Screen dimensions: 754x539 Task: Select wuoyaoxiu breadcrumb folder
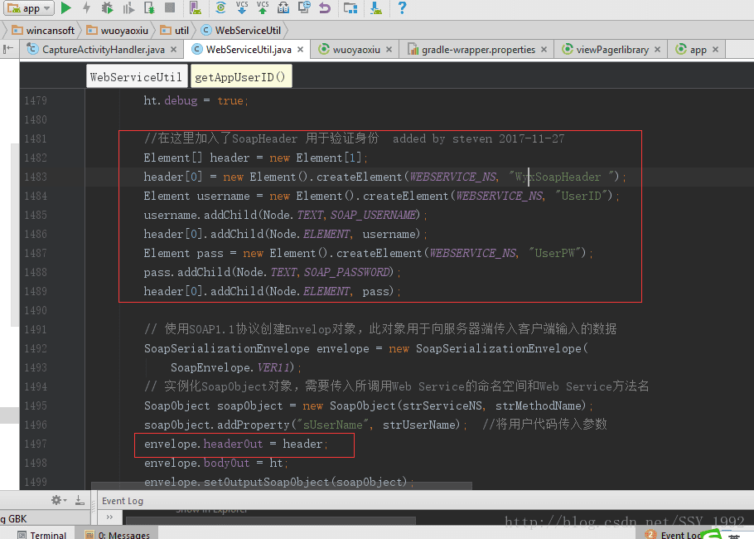(x=118, y=31)
